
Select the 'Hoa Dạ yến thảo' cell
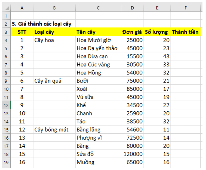(97, 48)
